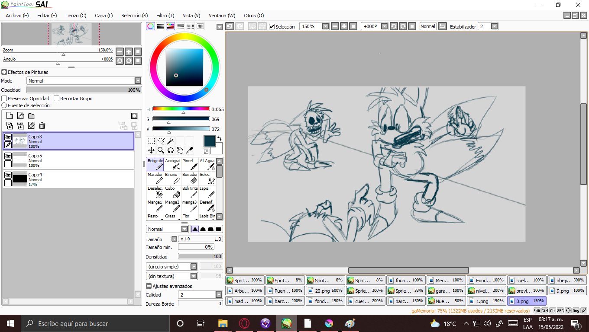Viewport: 589px width, 332px height.
Task: Select the Lapiz pencil tool
Action: pos(207,192)
